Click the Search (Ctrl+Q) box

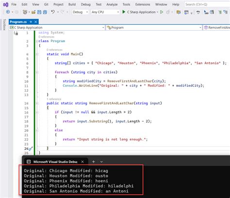point(207,4)
